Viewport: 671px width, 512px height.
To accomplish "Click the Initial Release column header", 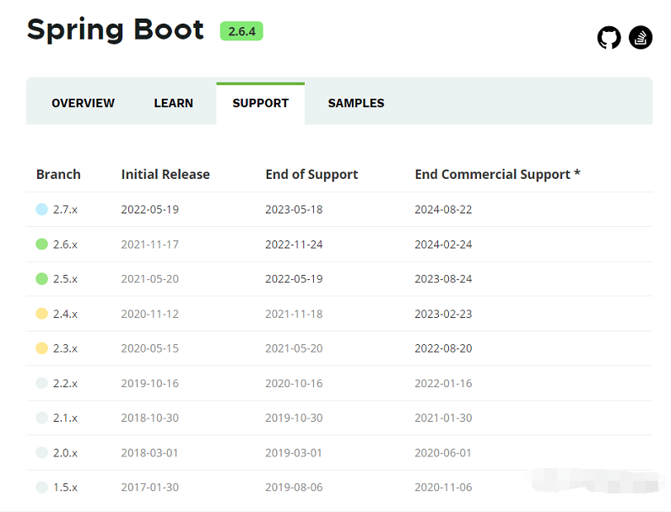I will (x=165, y=174).
